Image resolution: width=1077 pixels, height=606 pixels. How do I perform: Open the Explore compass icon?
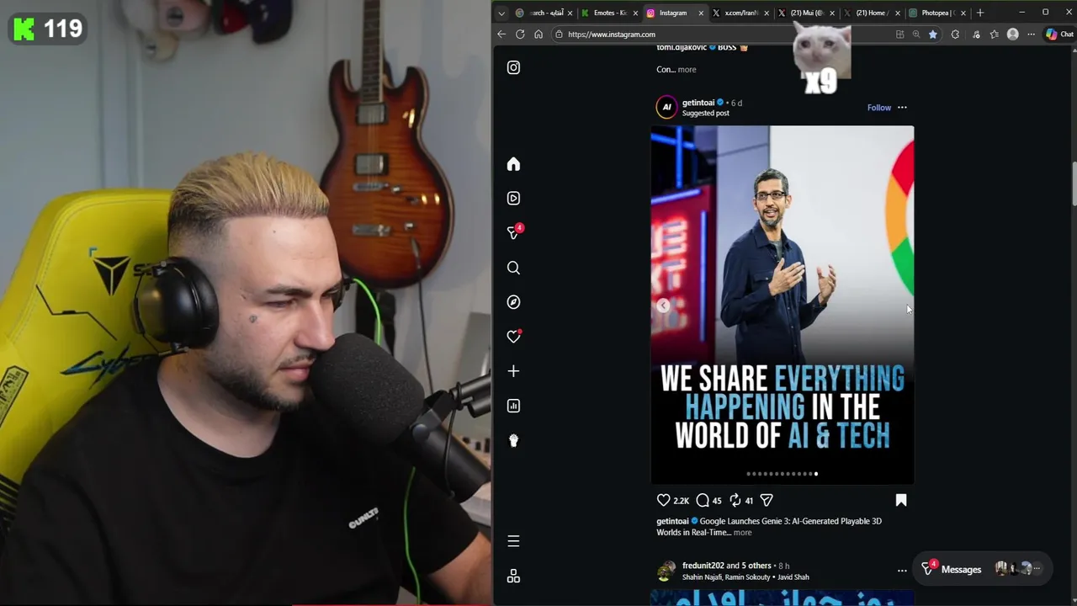(x=513, y=302)
